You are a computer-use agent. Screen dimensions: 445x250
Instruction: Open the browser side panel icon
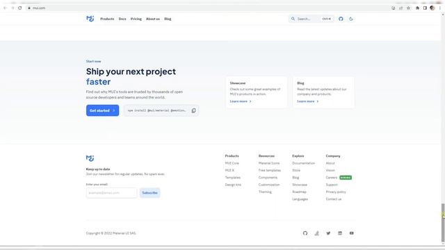tap(425, 8)
